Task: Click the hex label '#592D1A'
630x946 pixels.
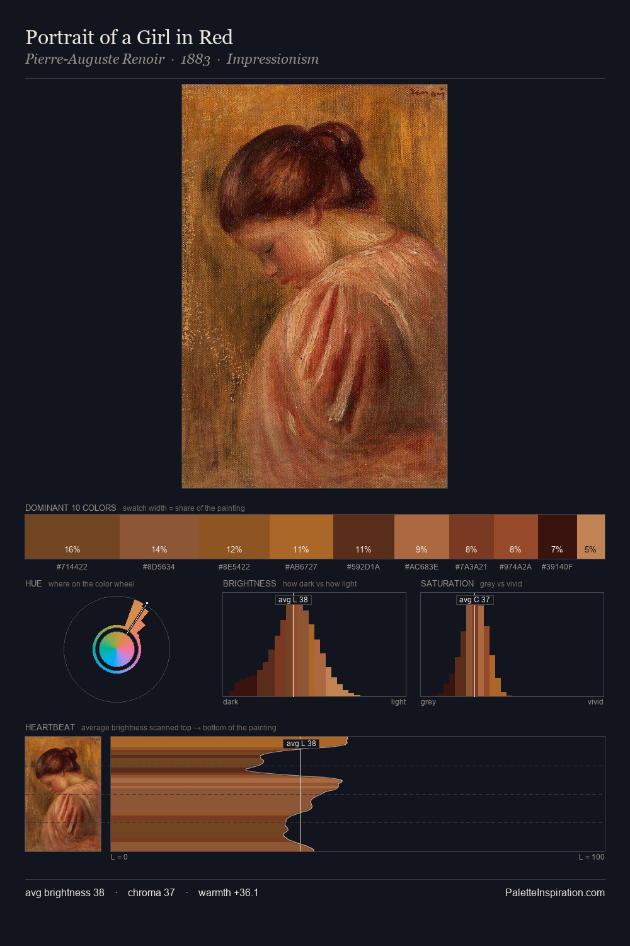Action: click(x=364, y=567)
